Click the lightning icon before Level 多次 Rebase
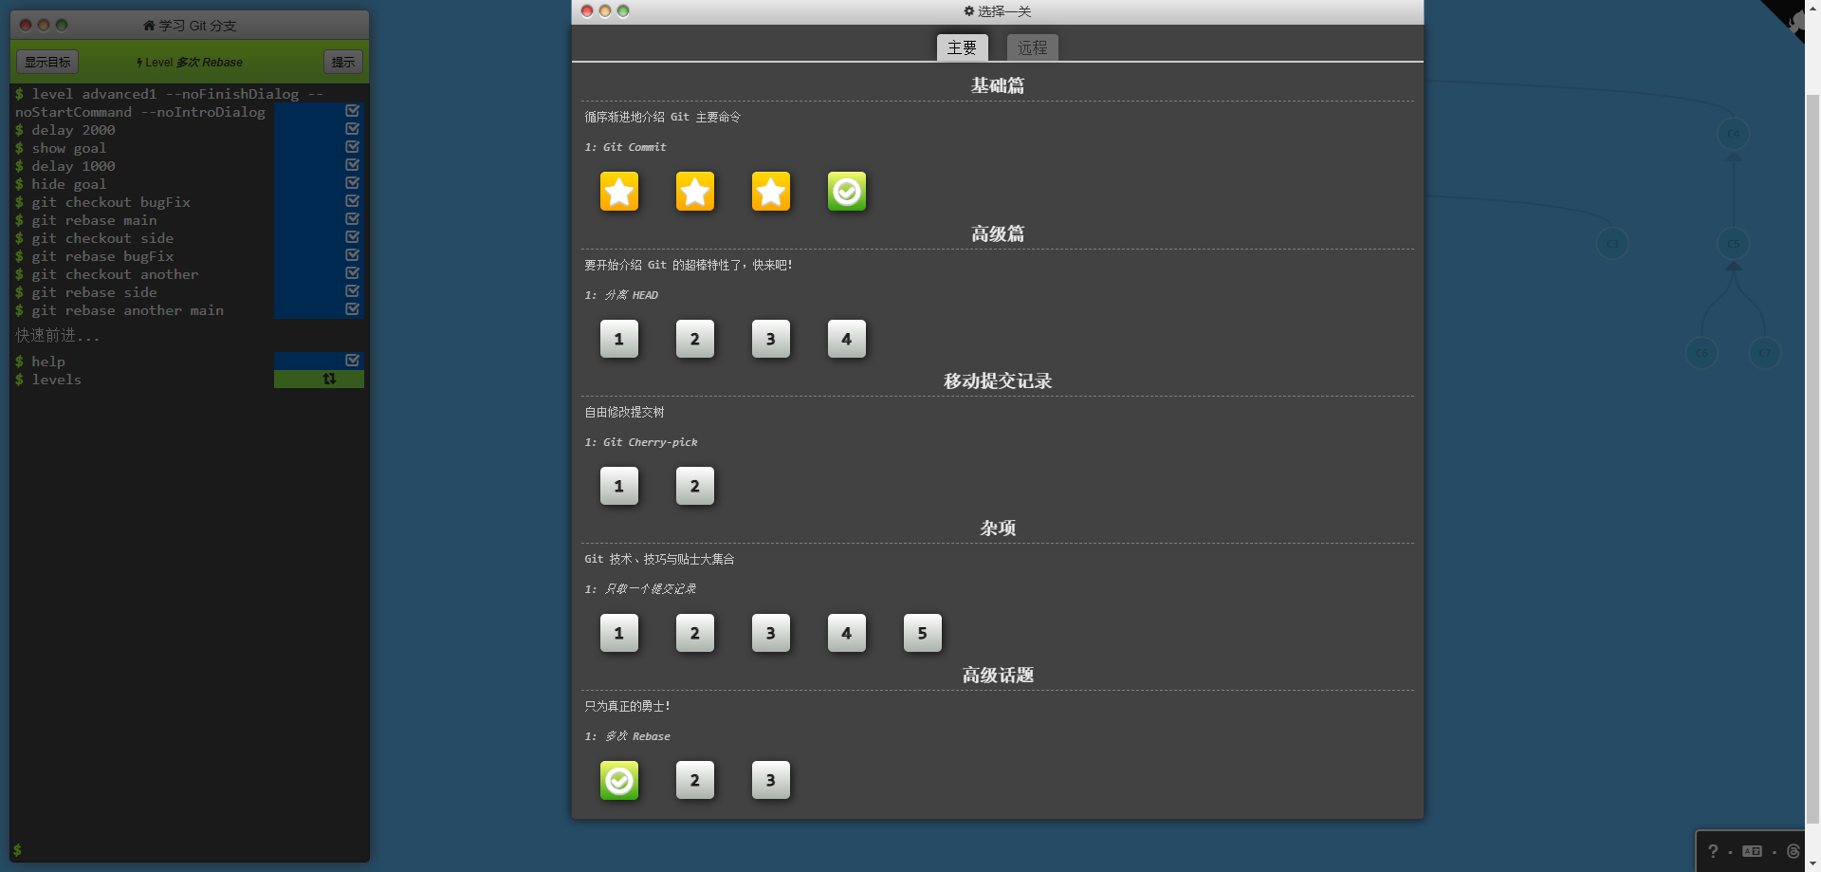This screenshot has width=1821, height=872. [139, 63]
